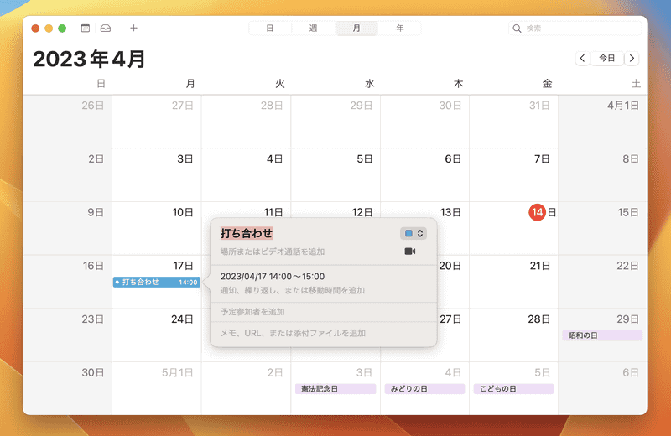Click the 24日 date cell
This screenshot has height=436, width=671.
(157, 335)
